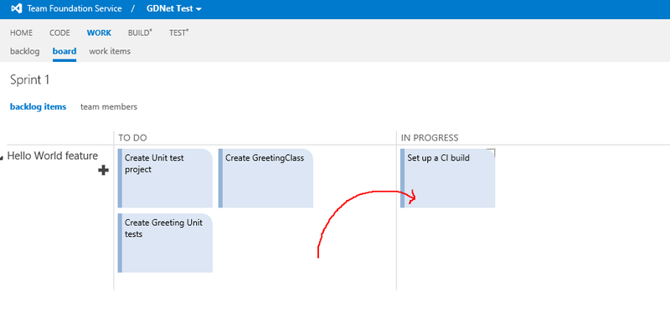Select the WORK hub
The width and height of the screenshot is (670, 328).
point(99,33)
